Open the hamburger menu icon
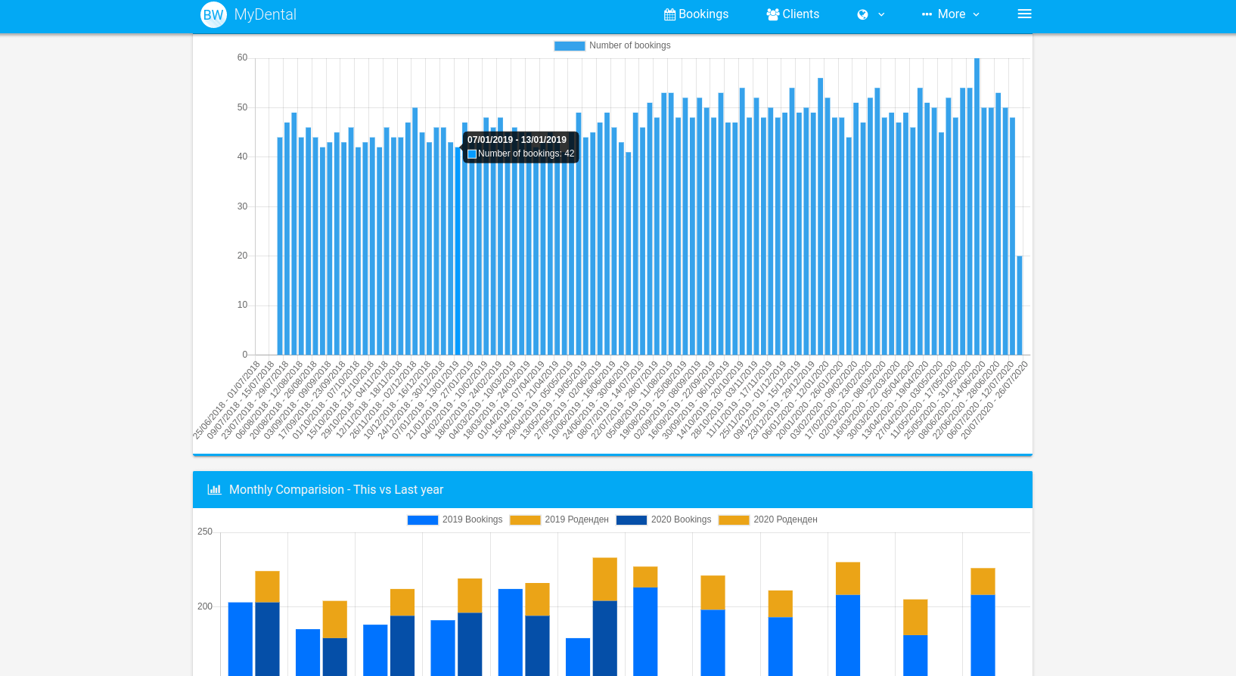The image size is (1236, 676). click(x=1024, y=14)
